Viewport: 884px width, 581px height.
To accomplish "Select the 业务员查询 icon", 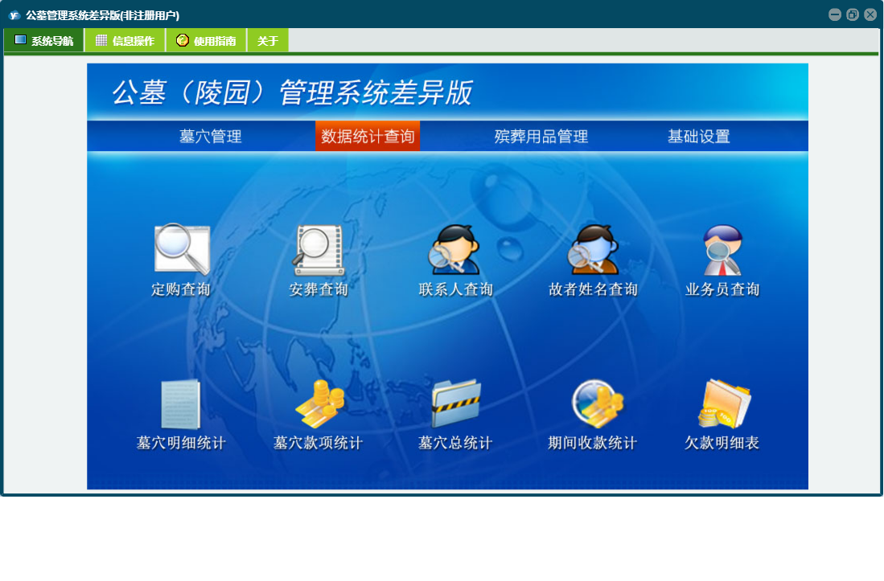I will (x=722, y=250).
